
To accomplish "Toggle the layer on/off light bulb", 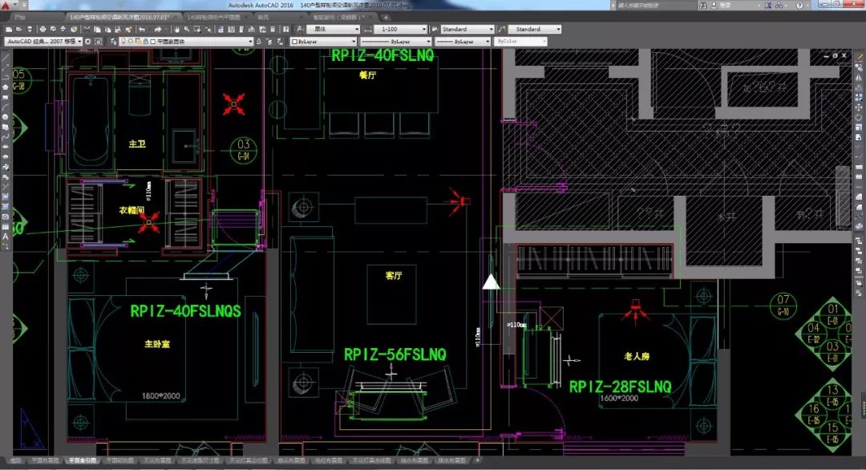I will [x=123, y=42].
